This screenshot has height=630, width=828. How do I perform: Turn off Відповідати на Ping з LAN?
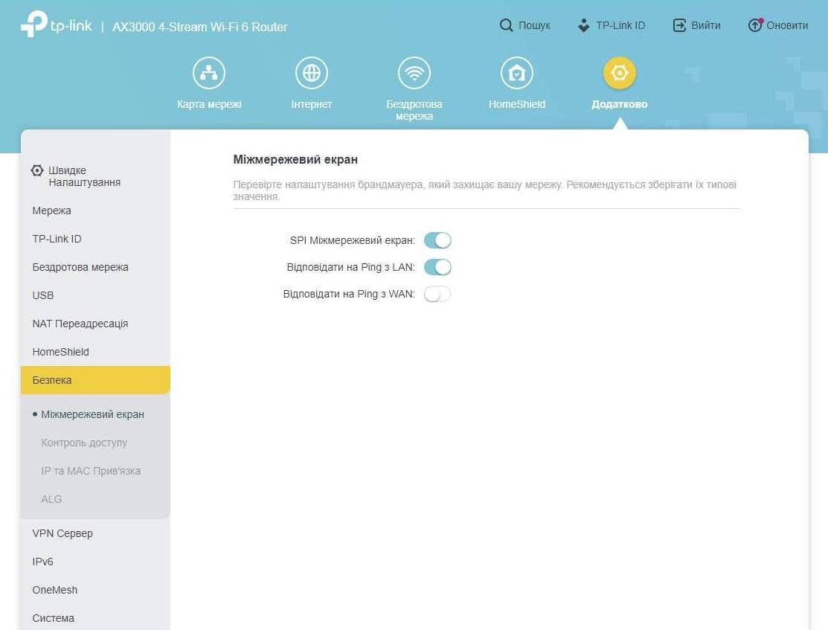click(437, 267)
